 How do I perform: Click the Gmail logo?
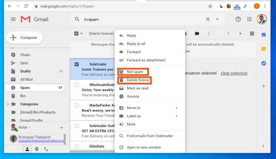pyautogui.click(x=34, y=19)
